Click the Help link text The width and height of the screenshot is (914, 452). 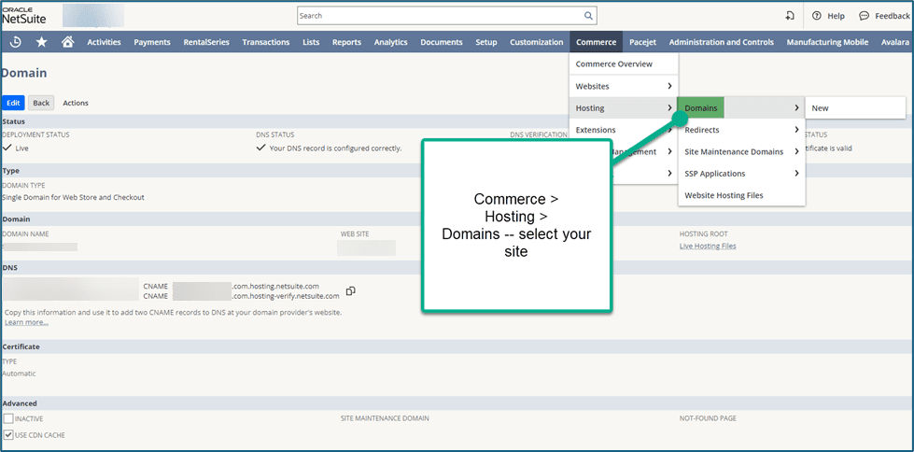pos(836,16)
